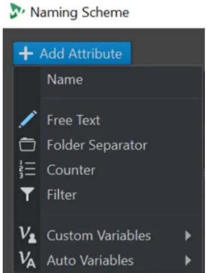Click the plus icon on Add Attribute
The height and width of the screenshot is (273, 206).
coord(26,53)
